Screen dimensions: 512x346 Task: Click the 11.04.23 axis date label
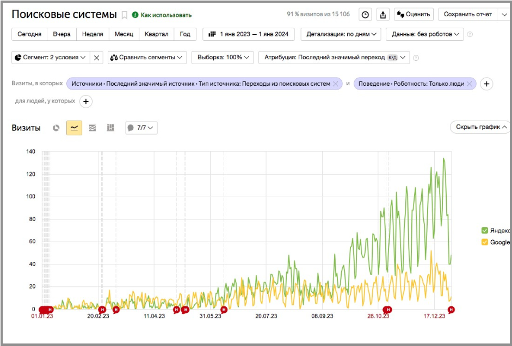click(x=155, y=316)
